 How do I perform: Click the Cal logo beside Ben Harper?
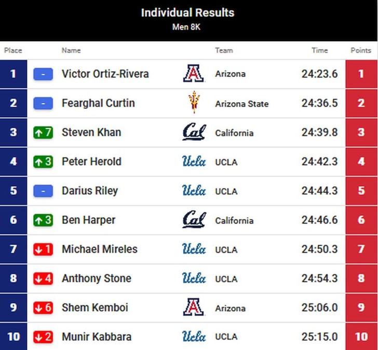[194, 219]
